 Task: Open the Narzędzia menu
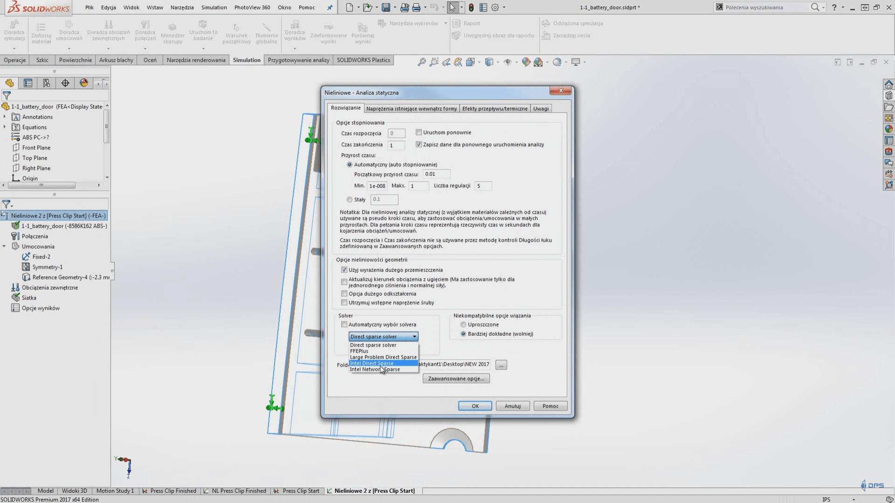(x=182, y=7)
